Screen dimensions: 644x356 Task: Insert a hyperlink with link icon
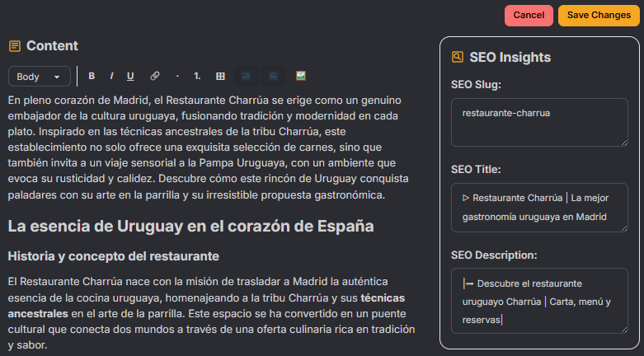(x=155, y=76)
